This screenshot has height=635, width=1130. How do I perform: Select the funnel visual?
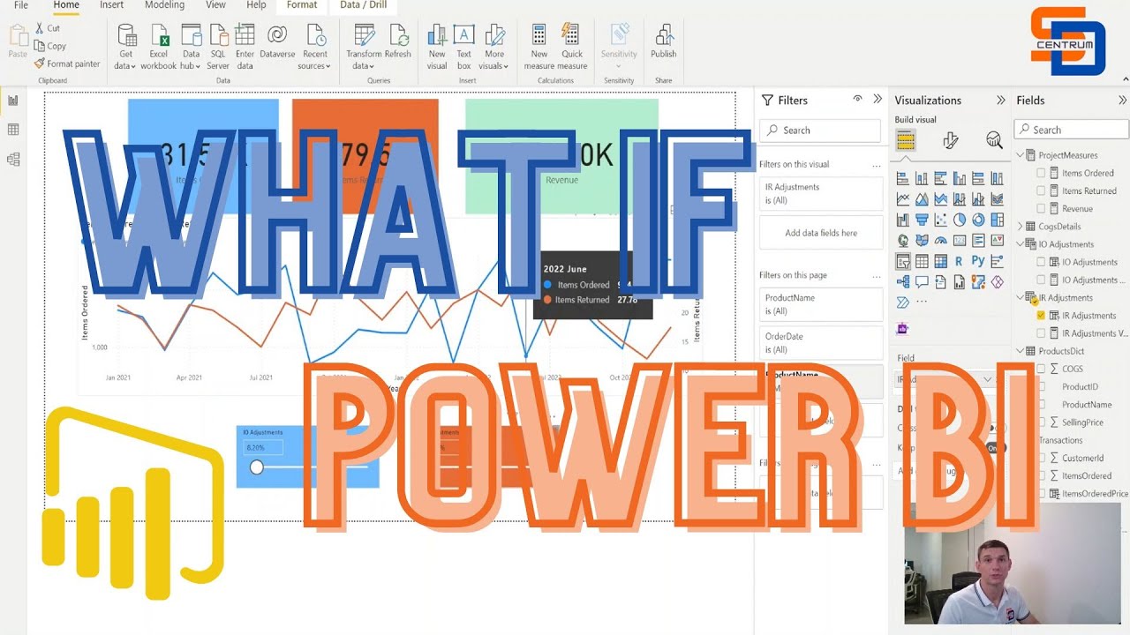coord(922,220)
